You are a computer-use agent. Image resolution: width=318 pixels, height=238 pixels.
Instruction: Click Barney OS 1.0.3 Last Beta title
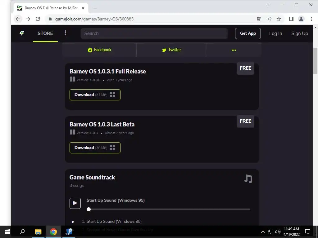[102, 125]
